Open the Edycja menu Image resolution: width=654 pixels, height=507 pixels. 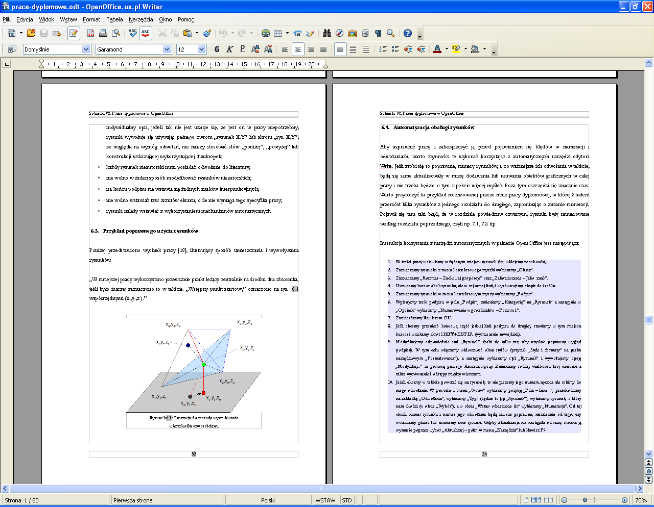pos(25,19)
